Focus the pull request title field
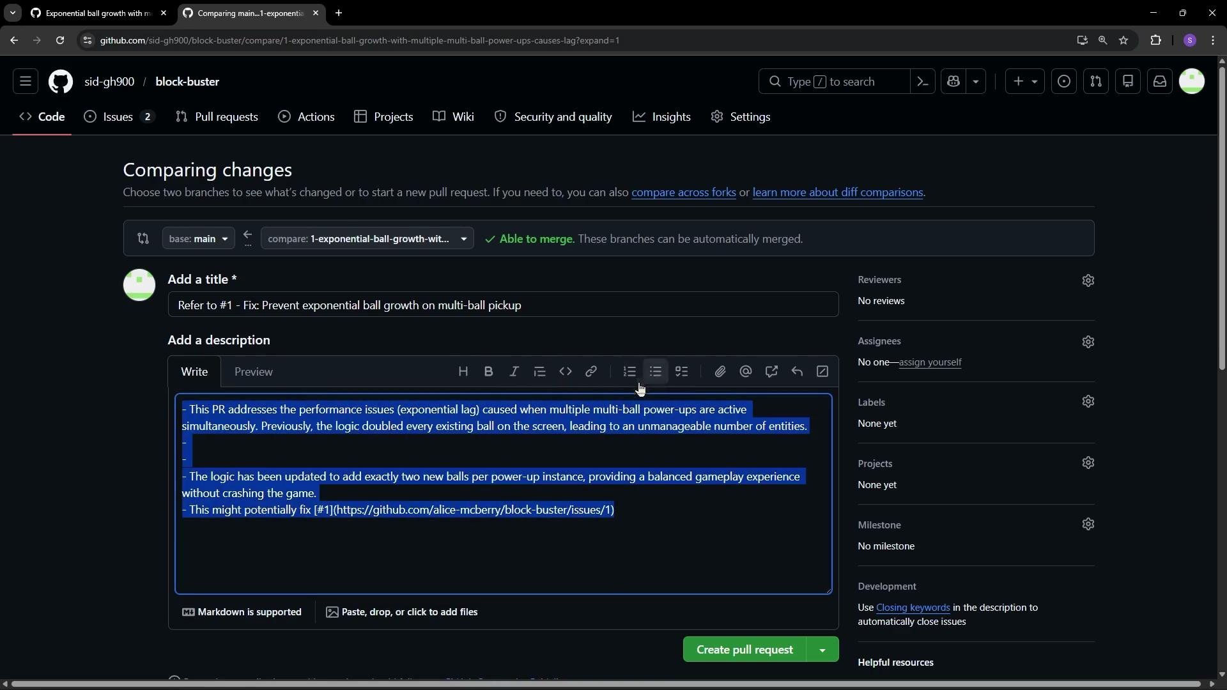The width and height of the screenshot is (1227, 690). click(503, 305)
